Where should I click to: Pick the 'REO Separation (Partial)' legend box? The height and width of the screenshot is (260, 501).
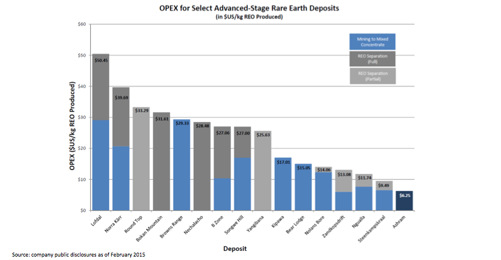click(x=372, y=76)
